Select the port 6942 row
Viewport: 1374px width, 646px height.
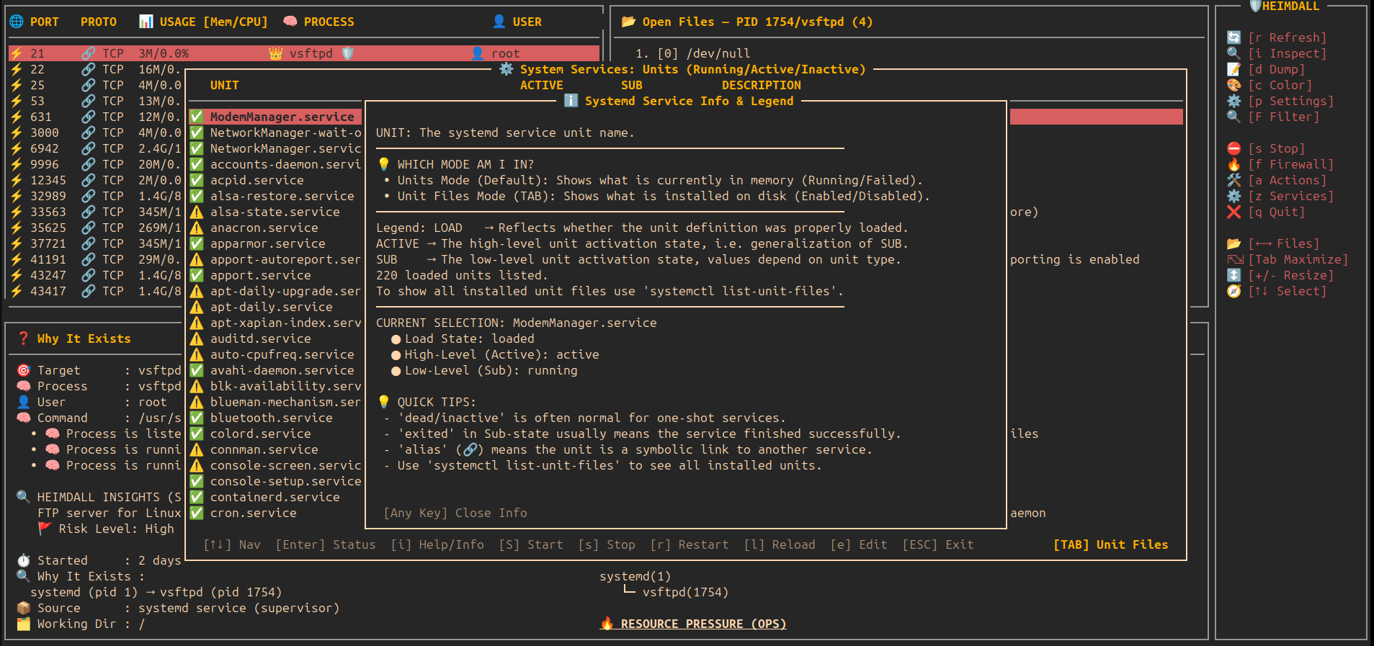[x=45, y=148]
